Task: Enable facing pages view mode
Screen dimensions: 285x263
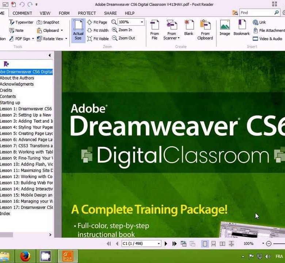Action: click(x=222, y=244)
